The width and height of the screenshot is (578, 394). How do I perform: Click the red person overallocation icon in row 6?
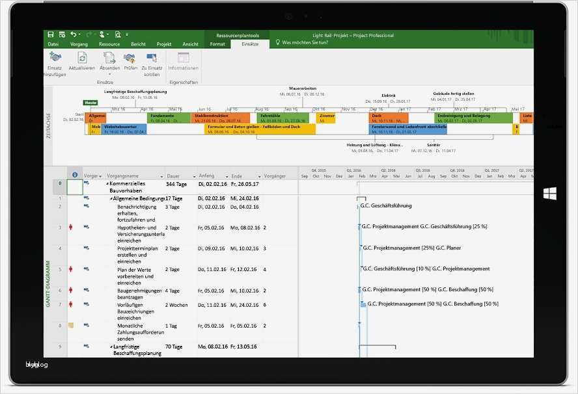71,290
